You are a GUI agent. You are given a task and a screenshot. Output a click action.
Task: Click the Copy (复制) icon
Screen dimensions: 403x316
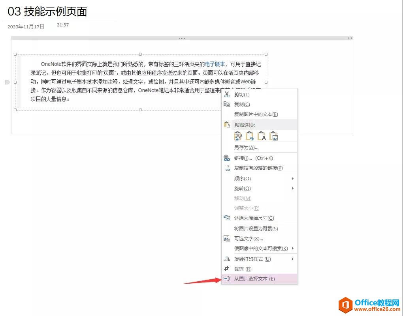coord(227,104)
